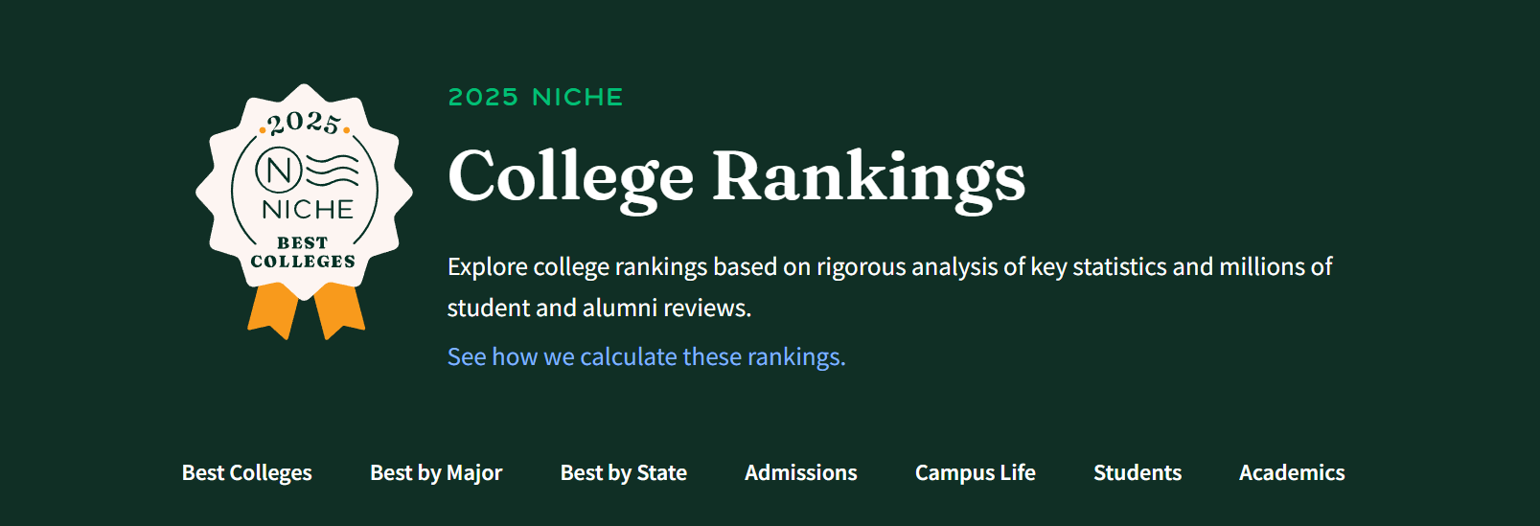1540x526 pixels.
Task: Select the Best by State tab
Action: tap(624, 473)
